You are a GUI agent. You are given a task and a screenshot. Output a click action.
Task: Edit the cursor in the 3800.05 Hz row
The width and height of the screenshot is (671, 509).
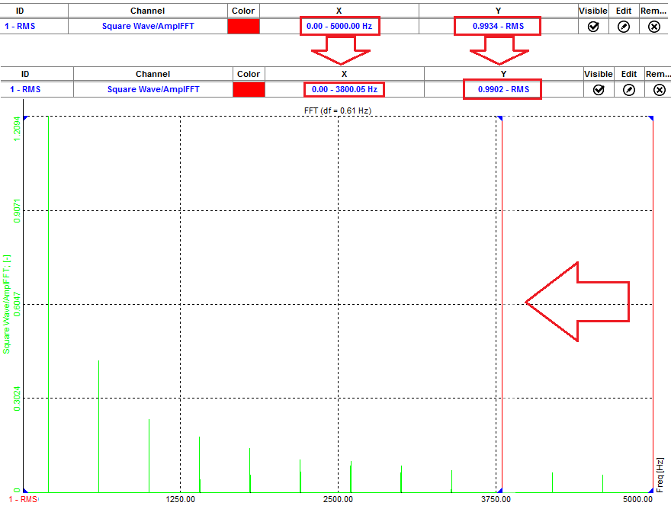point(628,90)
